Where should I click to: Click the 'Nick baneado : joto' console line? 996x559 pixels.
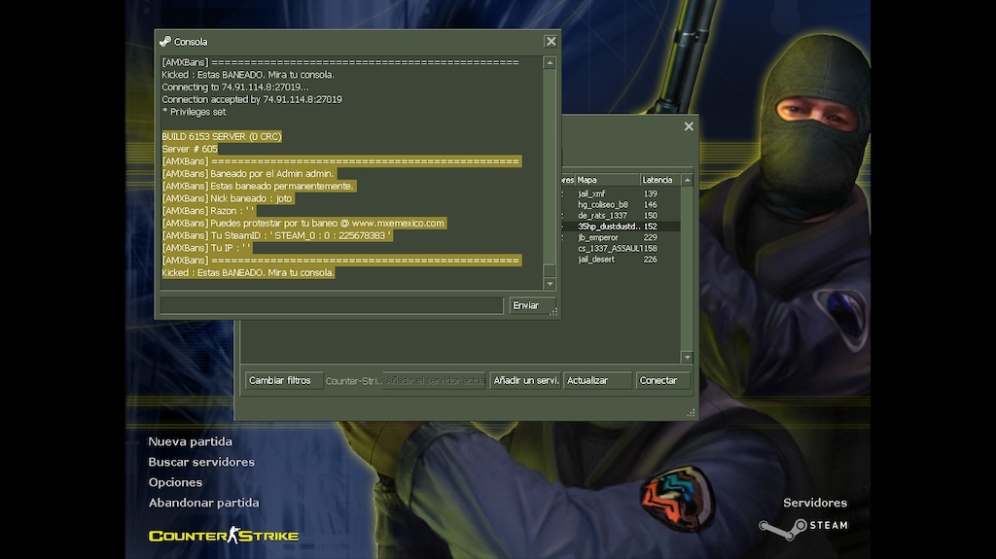point(228,199)
